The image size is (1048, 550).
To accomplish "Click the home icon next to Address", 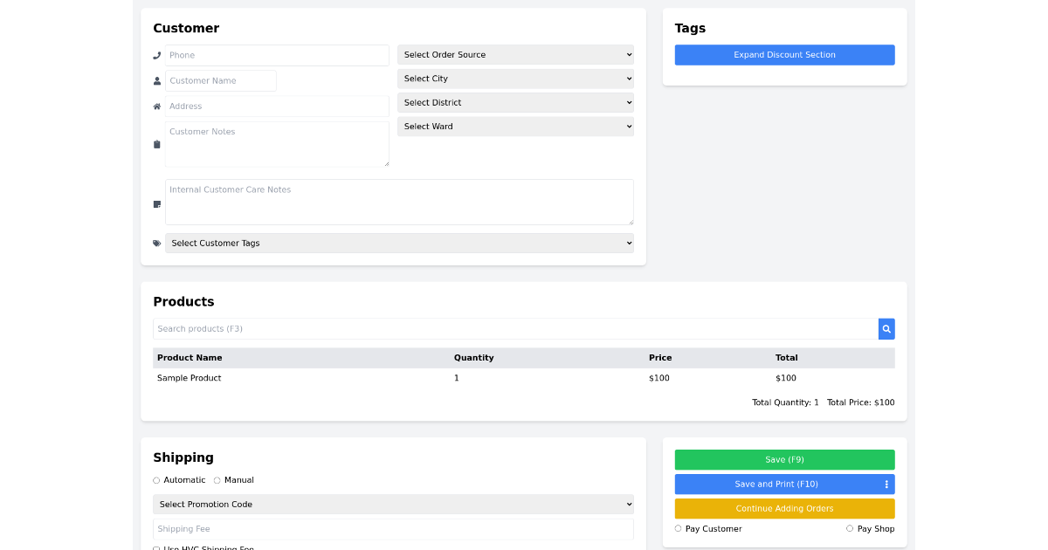I will click(156, 105).
